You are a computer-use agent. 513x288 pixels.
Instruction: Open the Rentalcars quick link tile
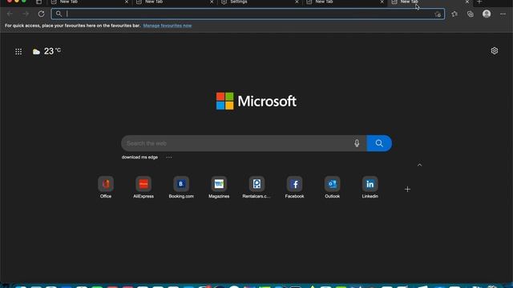point(256,187)
